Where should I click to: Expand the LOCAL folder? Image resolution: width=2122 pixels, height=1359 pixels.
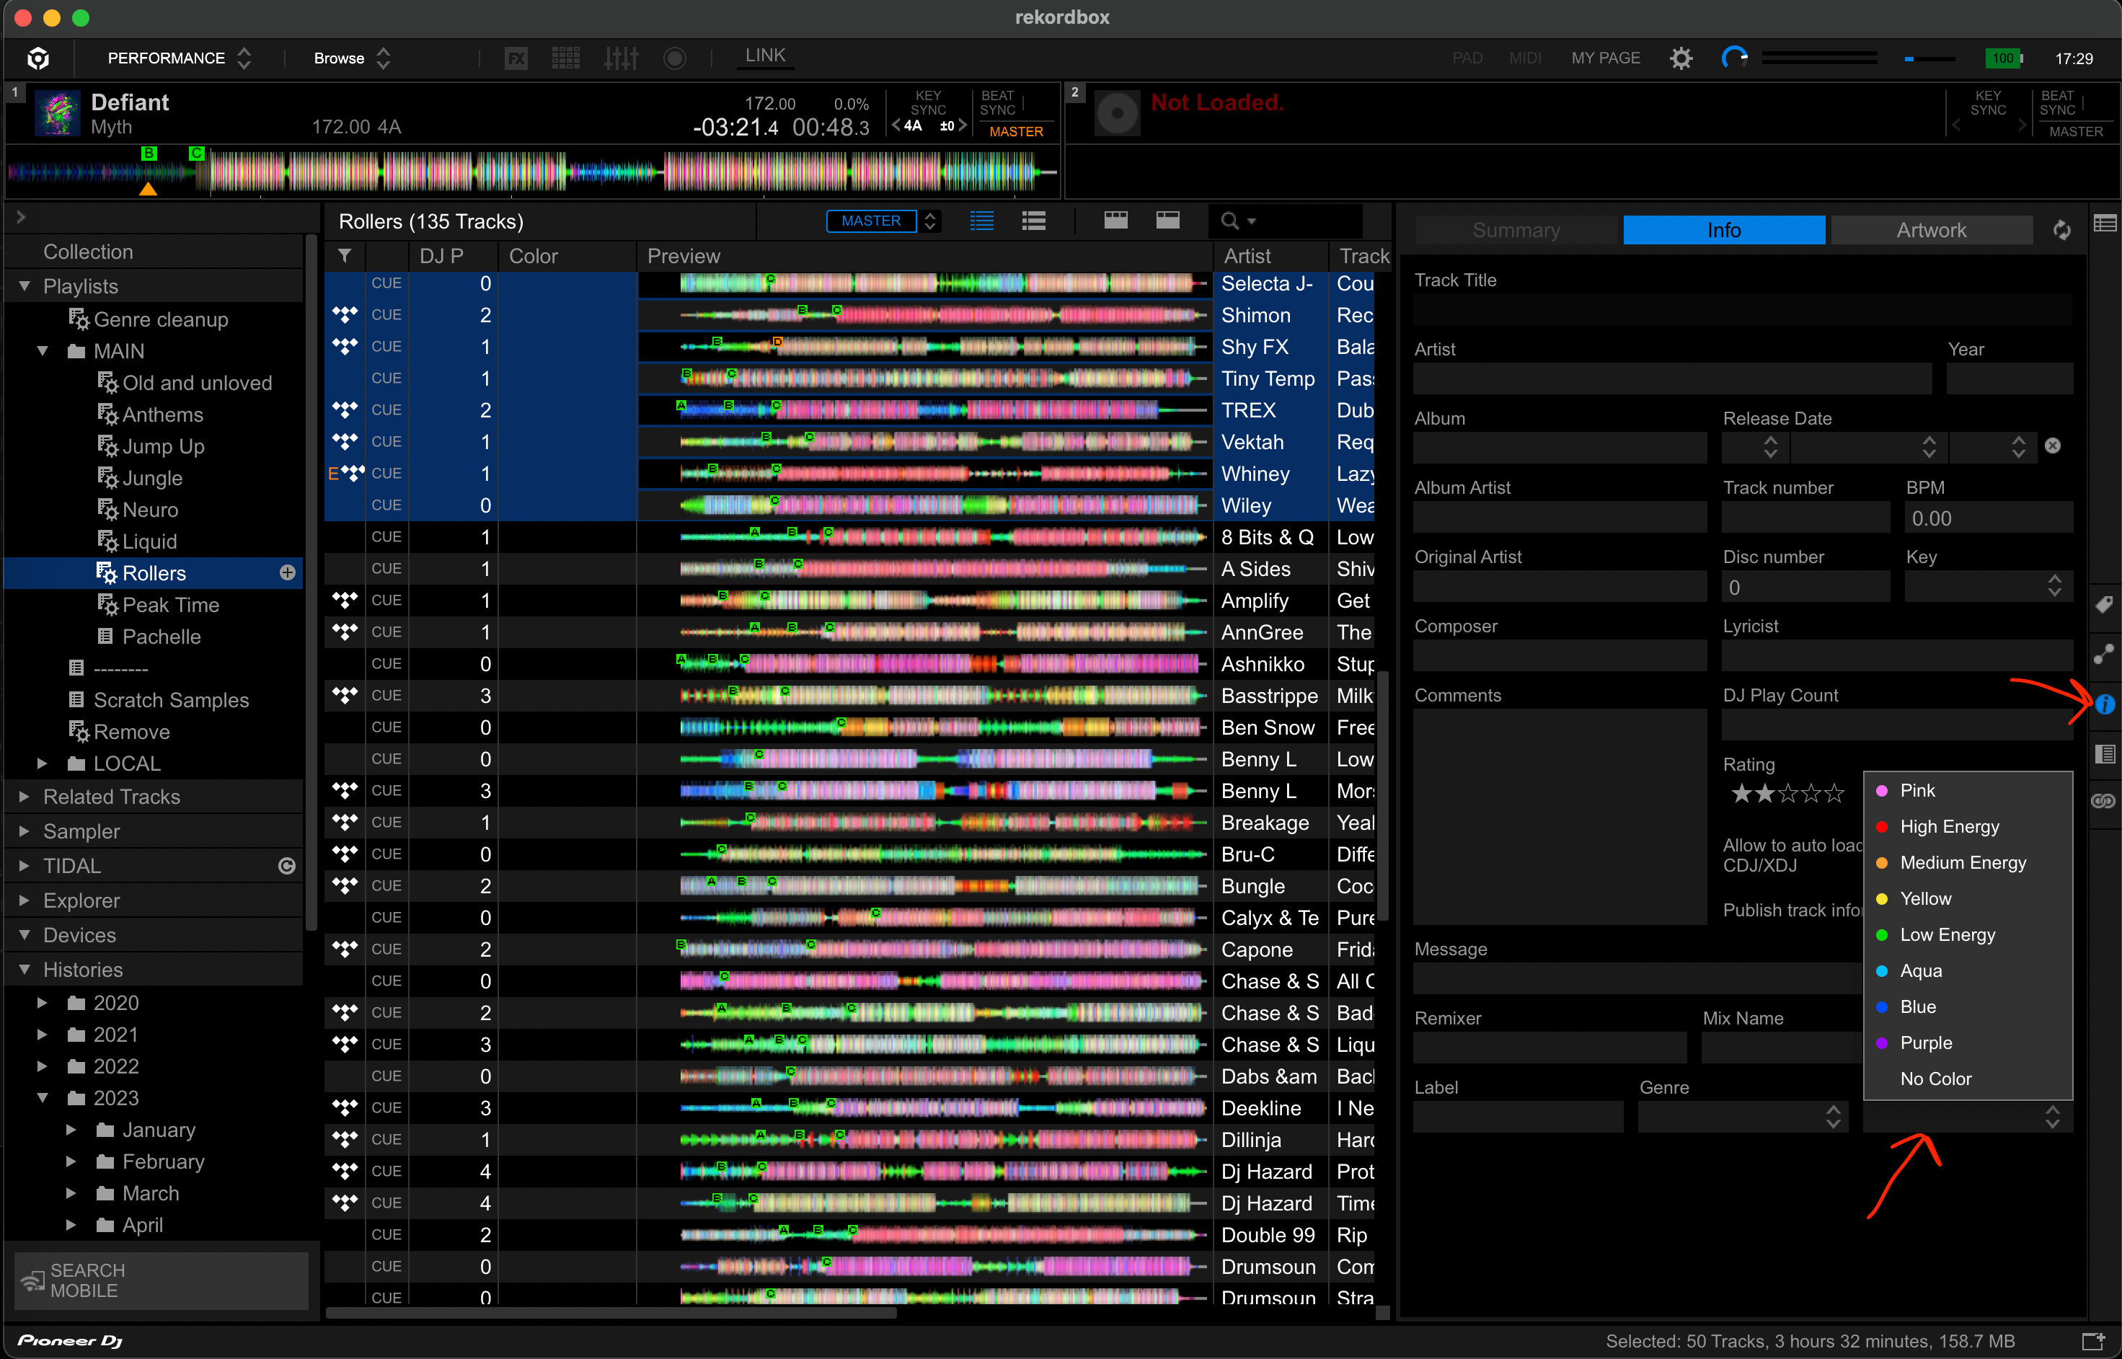point(43,763)
